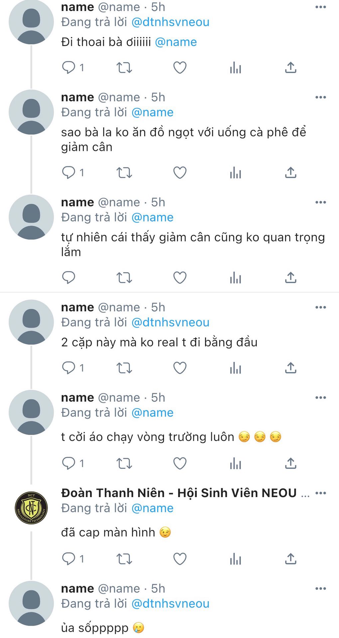Open the @name mention in "Đi thoai bà" tweet

[176, 42]
